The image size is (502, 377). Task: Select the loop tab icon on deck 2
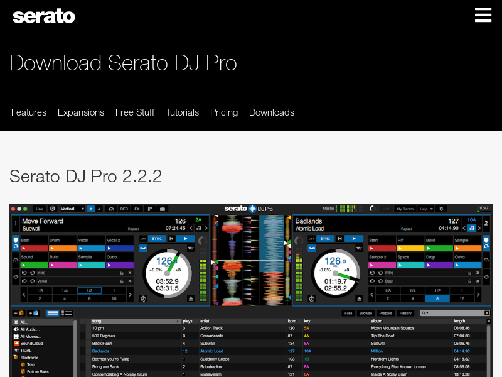pyautogui.click(x=486, y=276)
